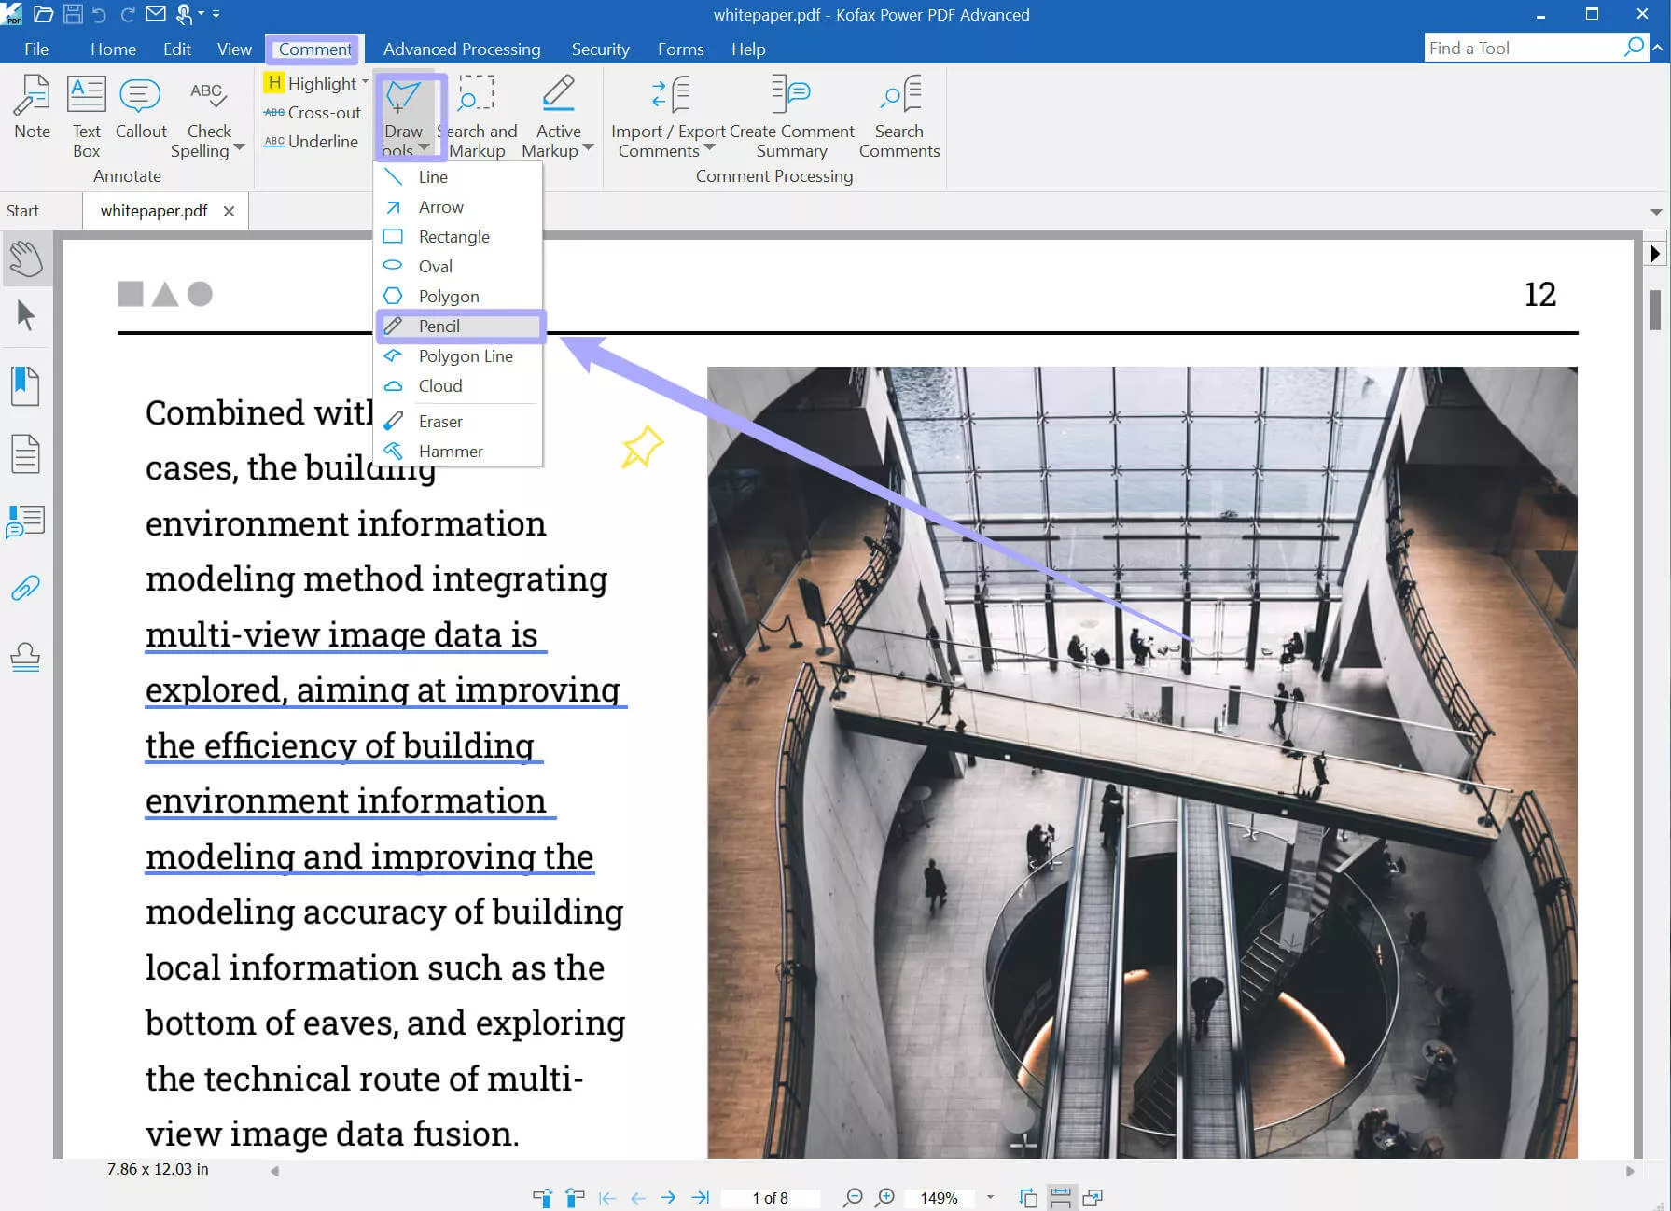Viewport: 1671px width, 1211px height.
Task: Click the Stamp panel icon
Action: (x=25, y=657)
